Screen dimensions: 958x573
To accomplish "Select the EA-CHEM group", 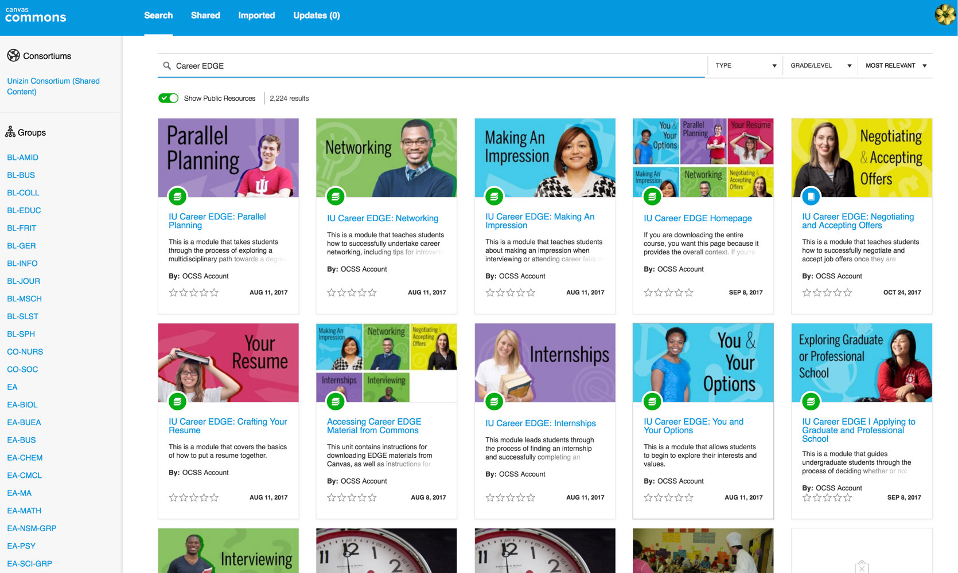I will point(25,458).
